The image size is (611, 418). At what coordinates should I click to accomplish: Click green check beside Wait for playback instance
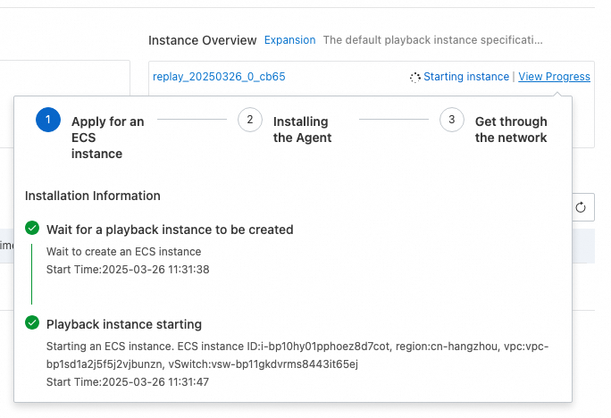click(x=32, y=229)
